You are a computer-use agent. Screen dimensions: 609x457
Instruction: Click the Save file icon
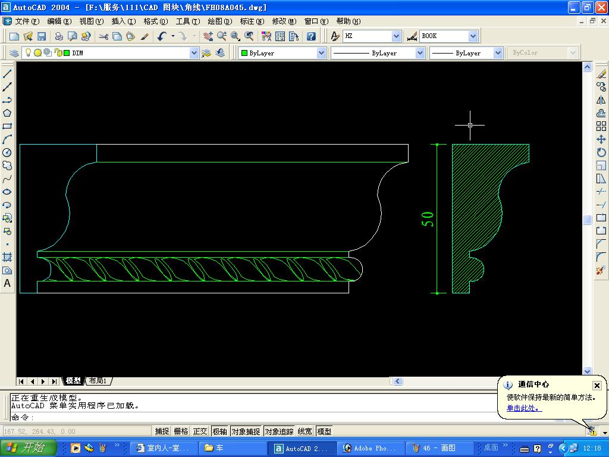click(x=42, y=36)
